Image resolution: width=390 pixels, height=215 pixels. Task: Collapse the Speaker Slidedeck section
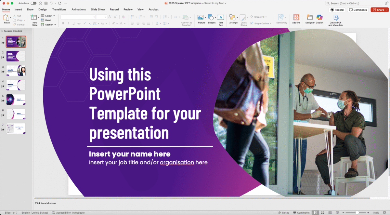tap(2, 31)
